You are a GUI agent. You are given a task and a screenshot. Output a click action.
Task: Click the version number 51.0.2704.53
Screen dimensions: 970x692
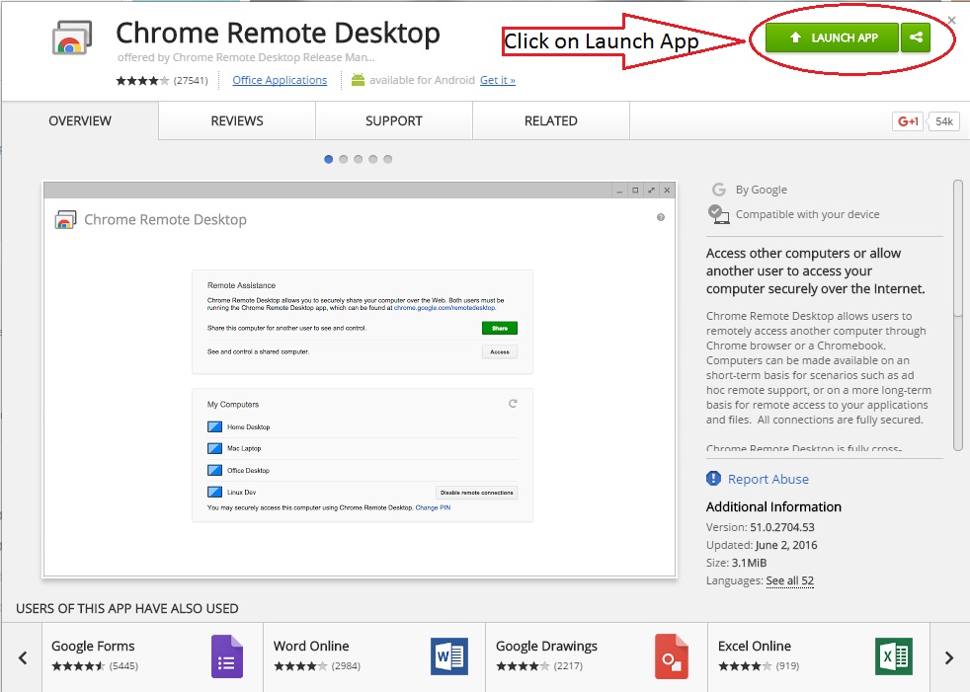coord(782,527)
